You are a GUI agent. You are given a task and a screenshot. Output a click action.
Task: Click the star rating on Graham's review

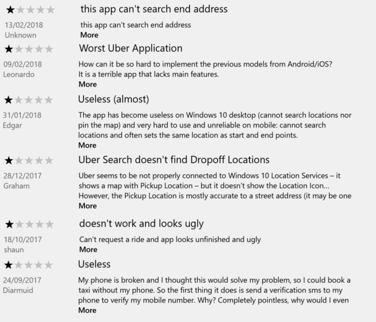click(x=29, y=160)
